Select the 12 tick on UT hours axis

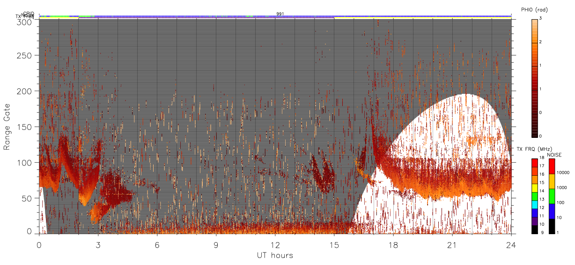pyautogui.click(x=275, y=244)
